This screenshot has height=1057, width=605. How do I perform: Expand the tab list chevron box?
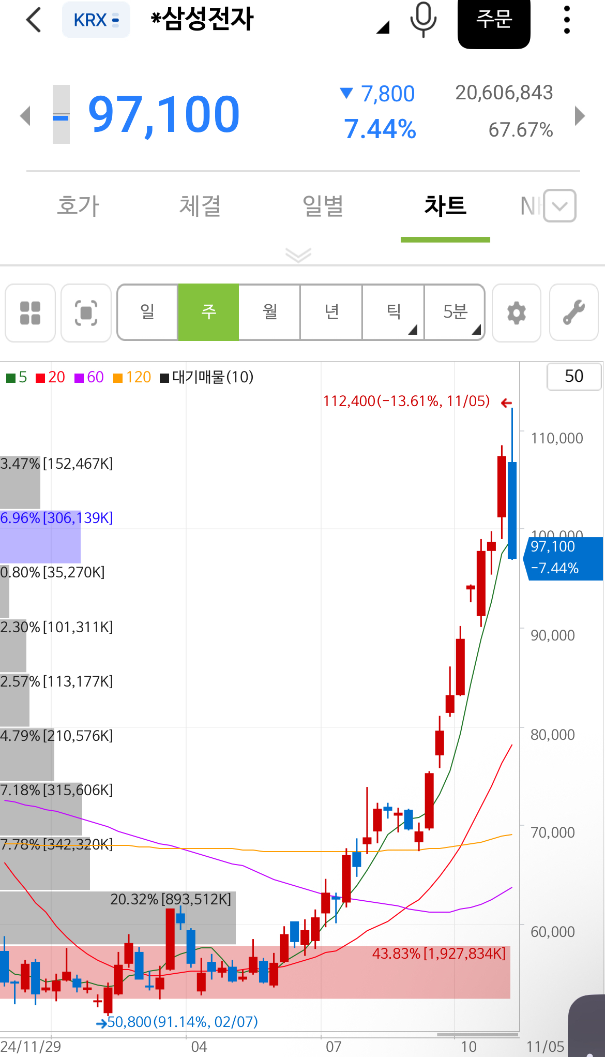[559, 206]
